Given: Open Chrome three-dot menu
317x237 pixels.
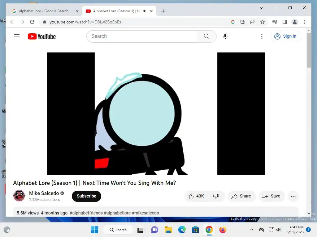Looking at the screenshot, I should (305, 22).
